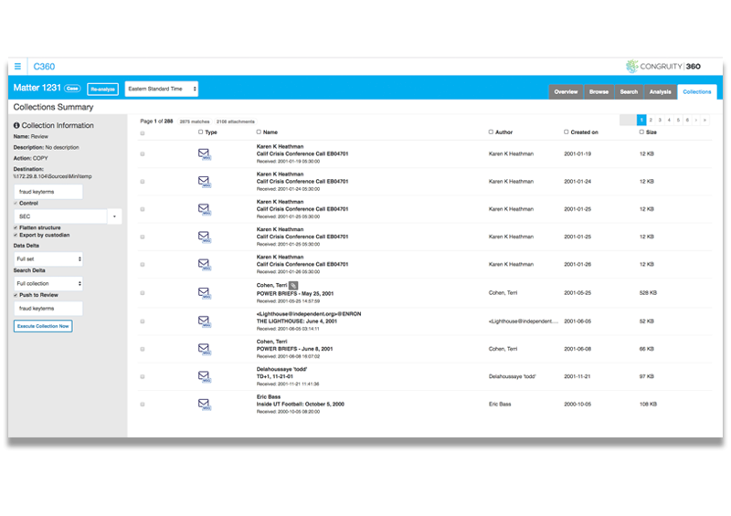This screenshot has height=516, width=731.
Task: Select checkbox for Eric Bass email row
Action: [143, 405]
